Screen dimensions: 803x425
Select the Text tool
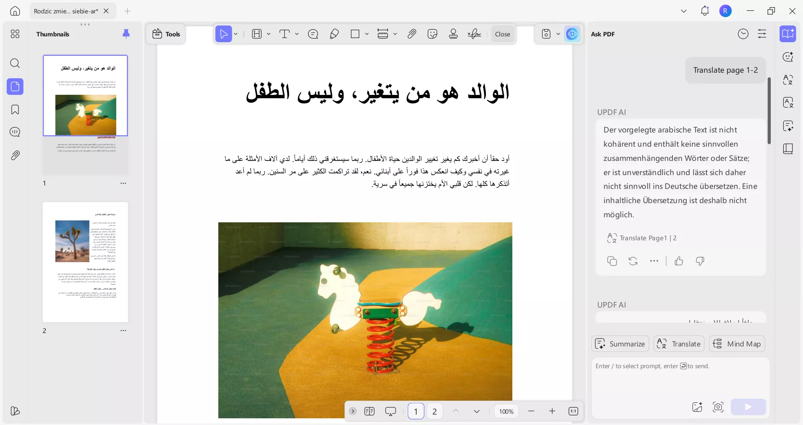click(285, 34)
